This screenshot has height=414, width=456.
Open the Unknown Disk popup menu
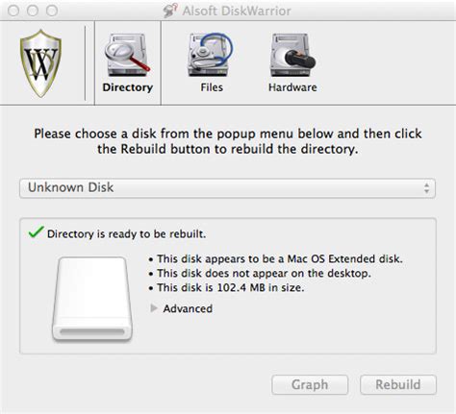click(x=227, y=188)
